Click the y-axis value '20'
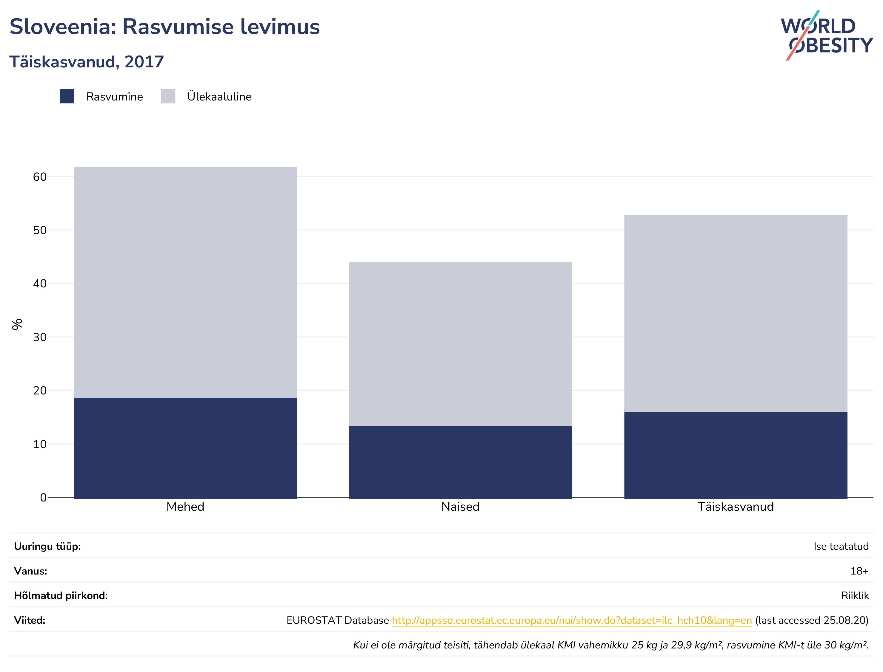883x672 pixels. (x=40, y=390)
